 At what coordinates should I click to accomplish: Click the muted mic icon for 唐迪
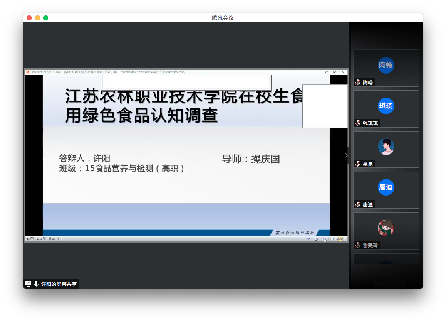[358, 204]
